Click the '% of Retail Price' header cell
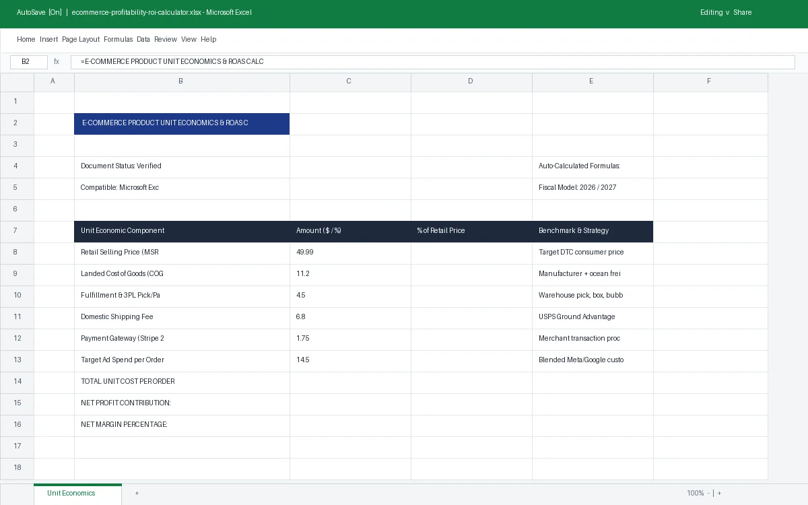Screen dimensions: 808x505 pos(471,231)
